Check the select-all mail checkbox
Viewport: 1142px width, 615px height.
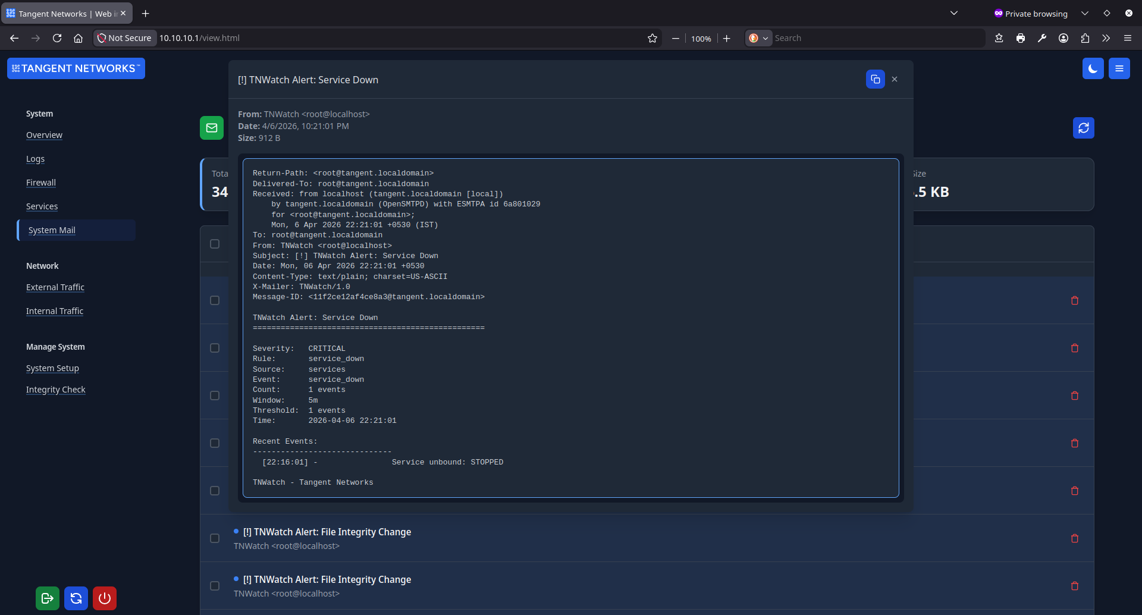215,243
